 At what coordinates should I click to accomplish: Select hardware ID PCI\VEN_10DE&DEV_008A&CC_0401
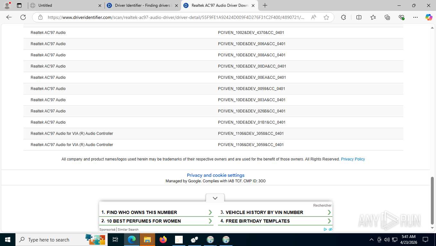point(252,55)
